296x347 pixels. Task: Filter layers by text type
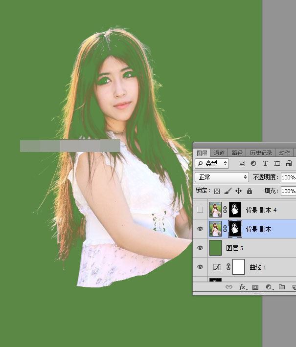click(265, 163)
